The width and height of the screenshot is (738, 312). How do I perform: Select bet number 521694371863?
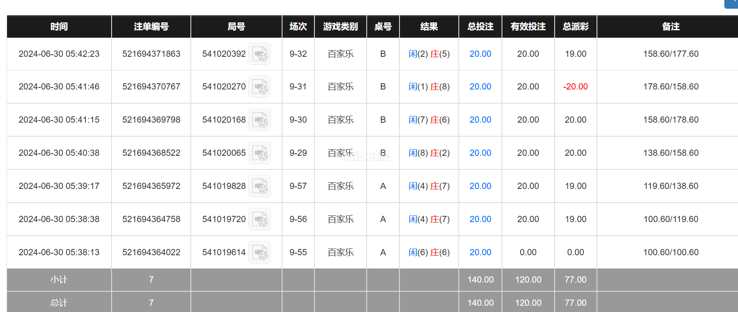151,54
